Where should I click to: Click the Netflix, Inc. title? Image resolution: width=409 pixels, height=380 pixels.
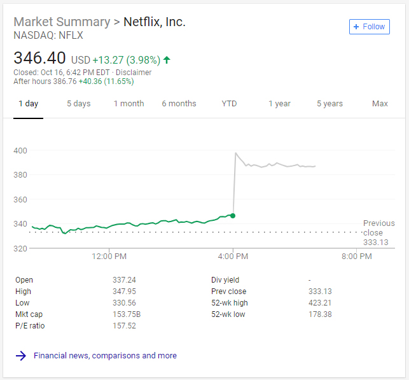[x=155, y=22]
